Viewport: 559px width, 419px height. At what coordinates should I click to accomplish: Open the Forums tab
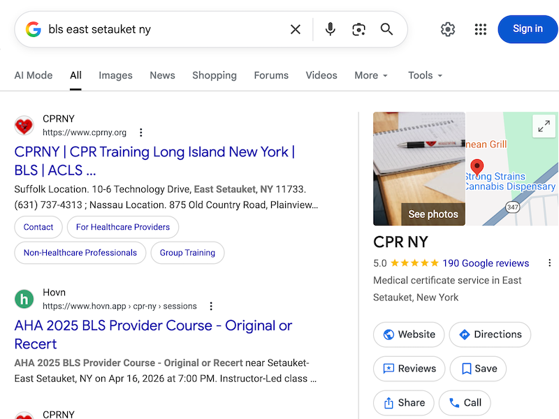tap(271, 75)
